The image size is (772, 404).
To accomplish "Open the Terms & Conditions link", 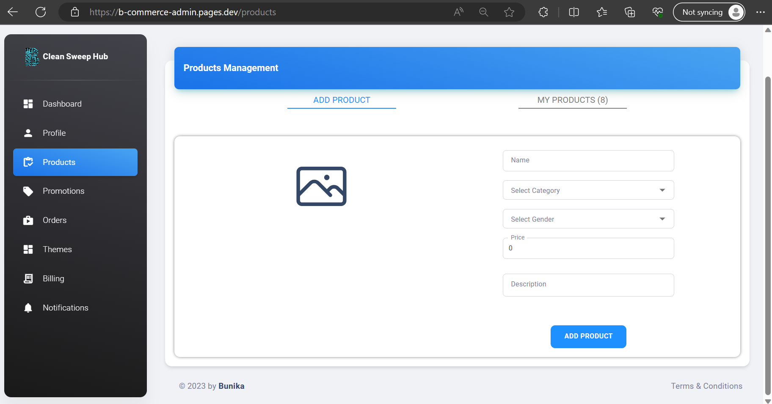I will click(x=706, y=386).
